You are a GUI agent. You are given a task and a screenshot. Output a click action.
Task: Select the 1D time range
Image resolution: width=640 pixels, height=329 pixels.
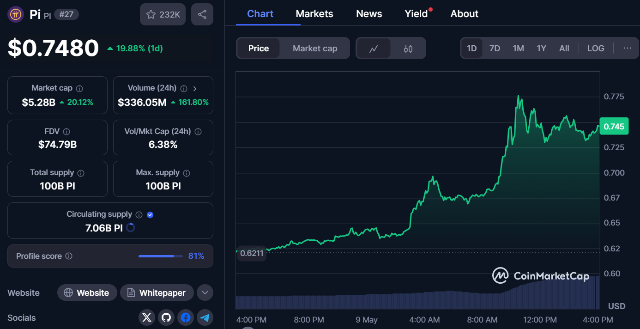coord(471,49)
